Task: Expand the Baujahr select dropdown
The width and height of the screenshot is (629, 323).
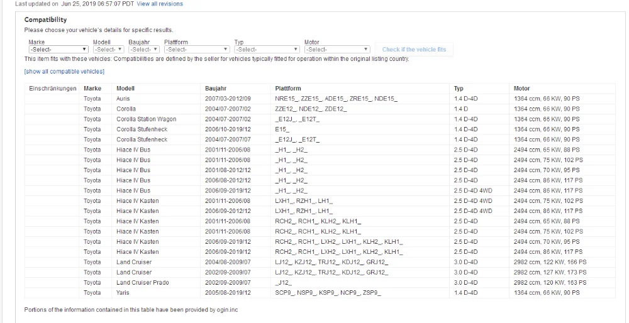Action: click(143, 49)
